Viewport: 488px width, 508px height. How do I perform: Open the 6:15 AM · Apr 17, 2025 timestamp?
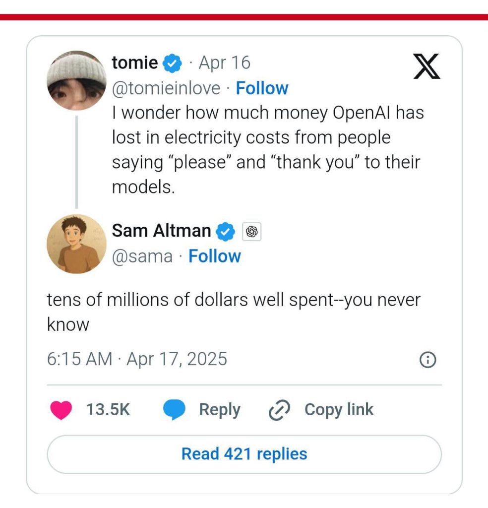137,359
